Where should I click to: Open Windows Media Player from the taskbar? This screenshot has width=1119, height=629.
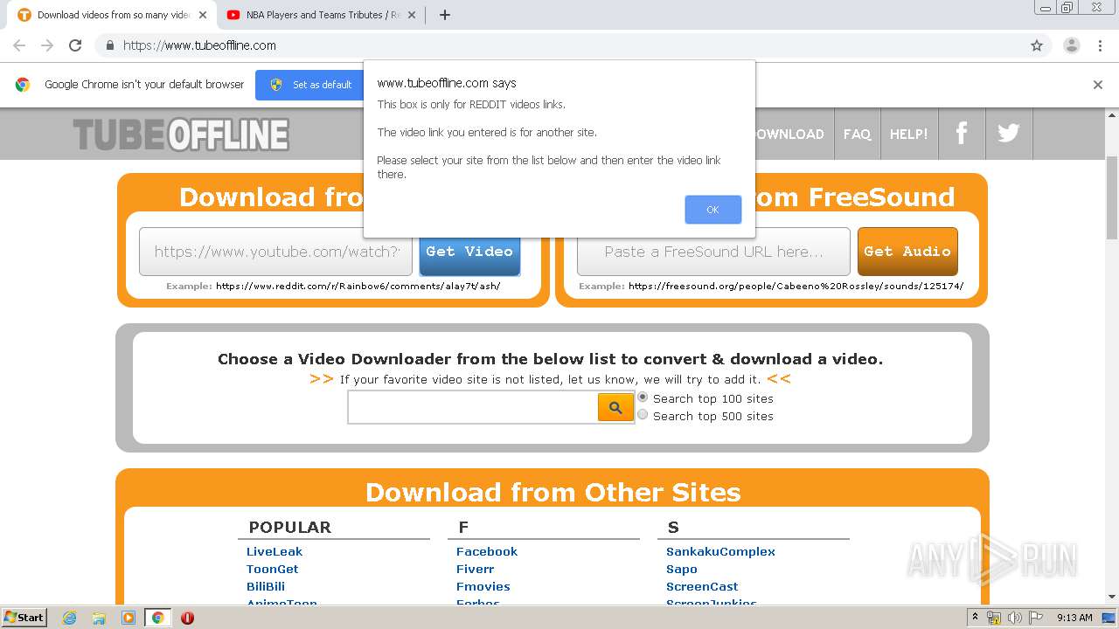click(129, 618)
